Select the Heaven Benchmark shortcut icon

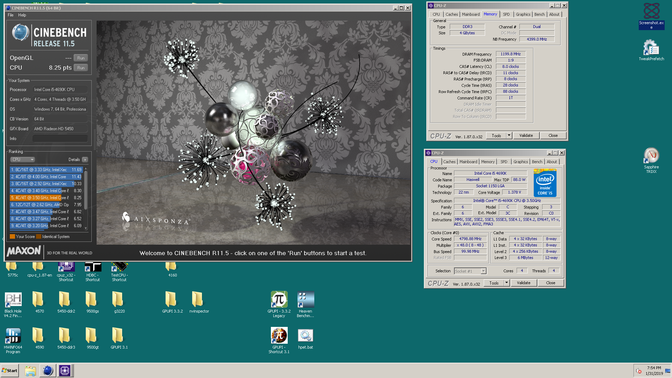coord(306,304)
